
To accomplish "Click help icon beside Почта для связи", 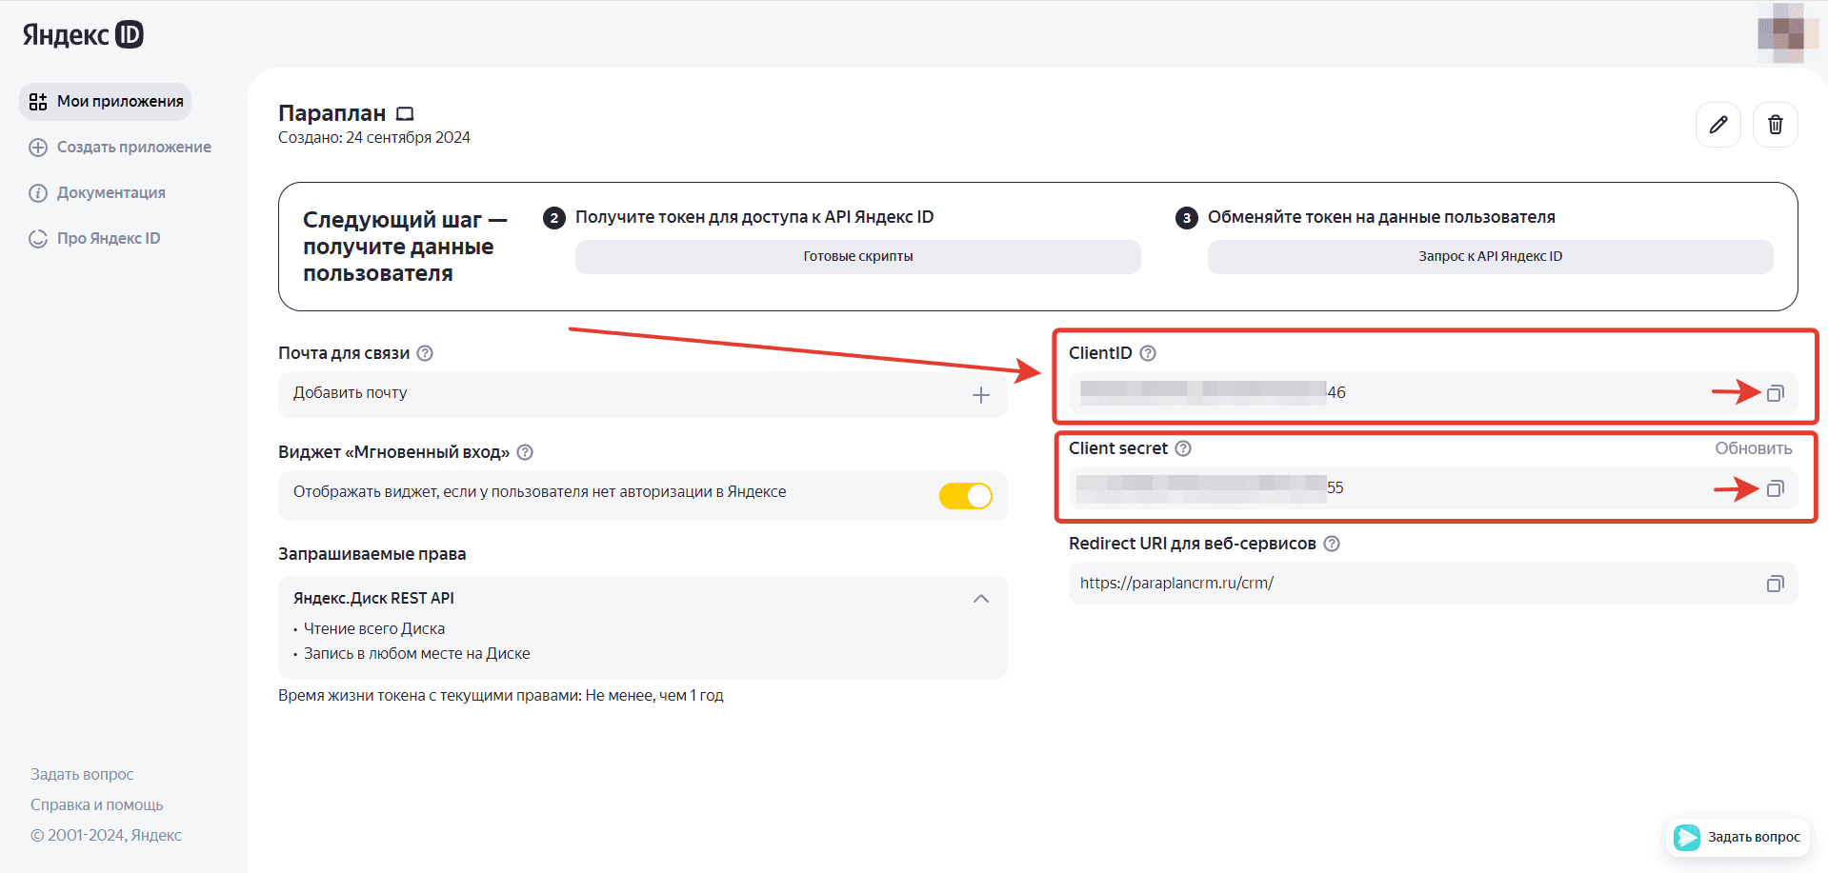I will click(x=425, y=353).
